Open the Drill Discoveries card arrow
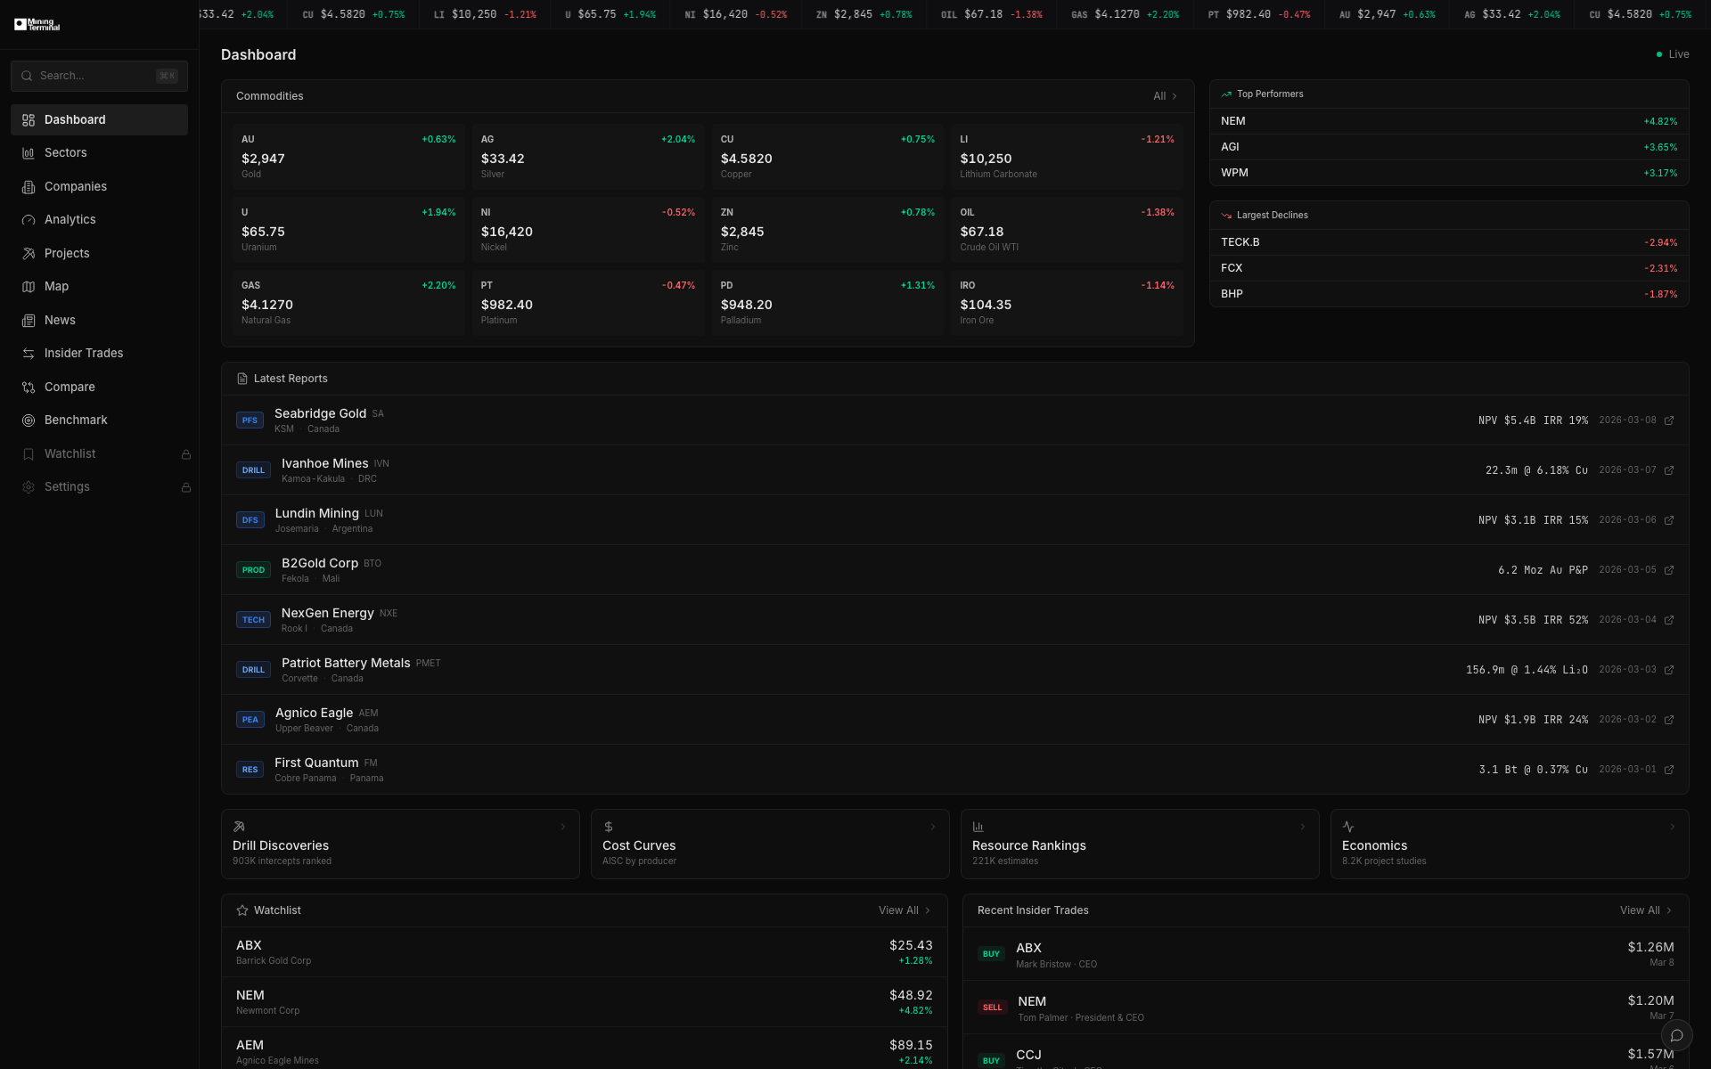 tap(563, 826)
